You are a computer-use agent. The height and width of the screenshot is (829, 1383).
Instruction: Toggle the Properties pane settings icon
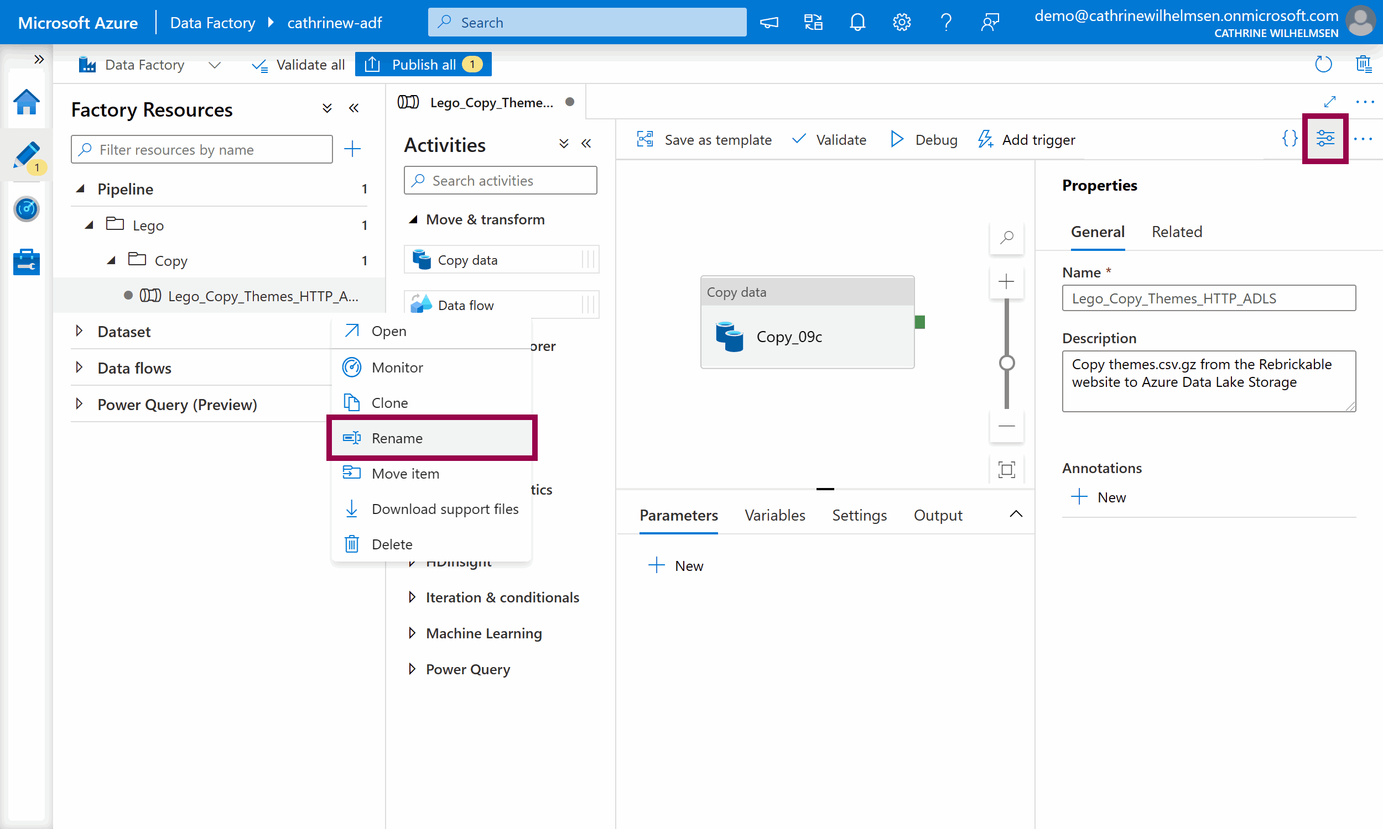(1325, 139)
